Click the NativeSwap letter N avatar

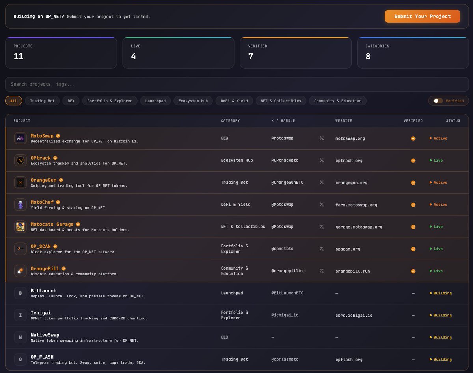tap(20, 337)
